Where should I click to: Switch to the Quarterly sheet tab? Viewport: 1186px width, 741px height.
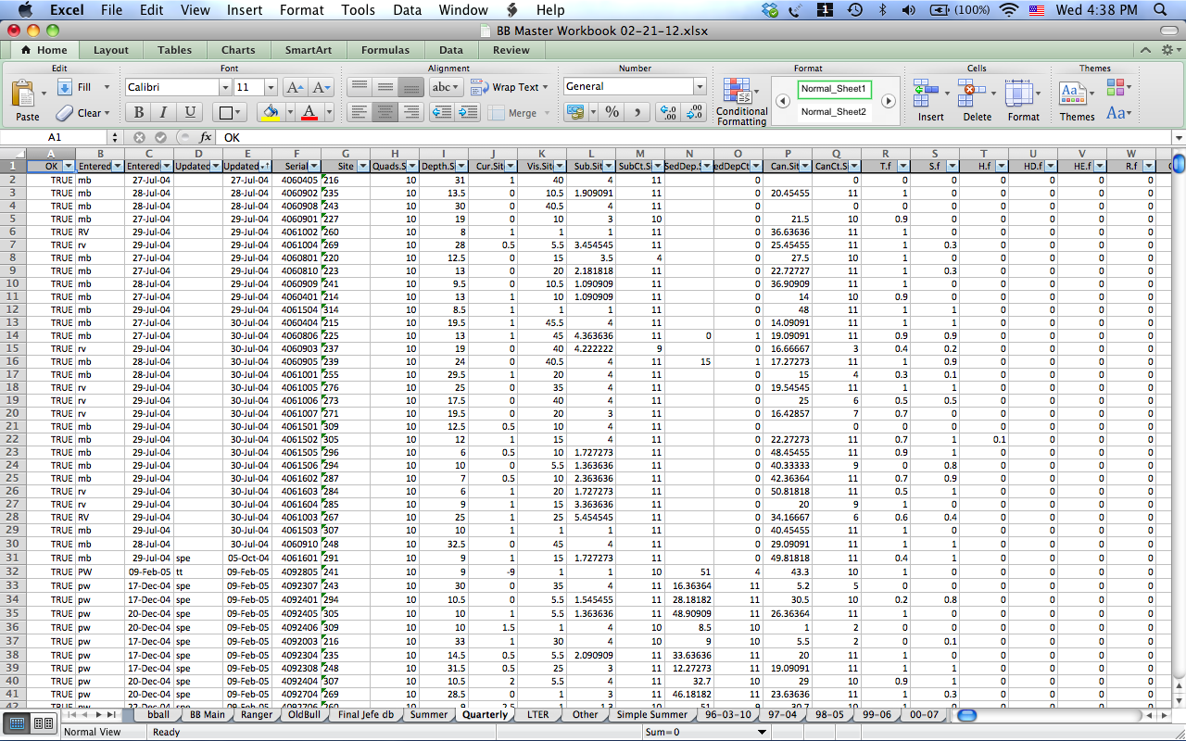(486, 714)
